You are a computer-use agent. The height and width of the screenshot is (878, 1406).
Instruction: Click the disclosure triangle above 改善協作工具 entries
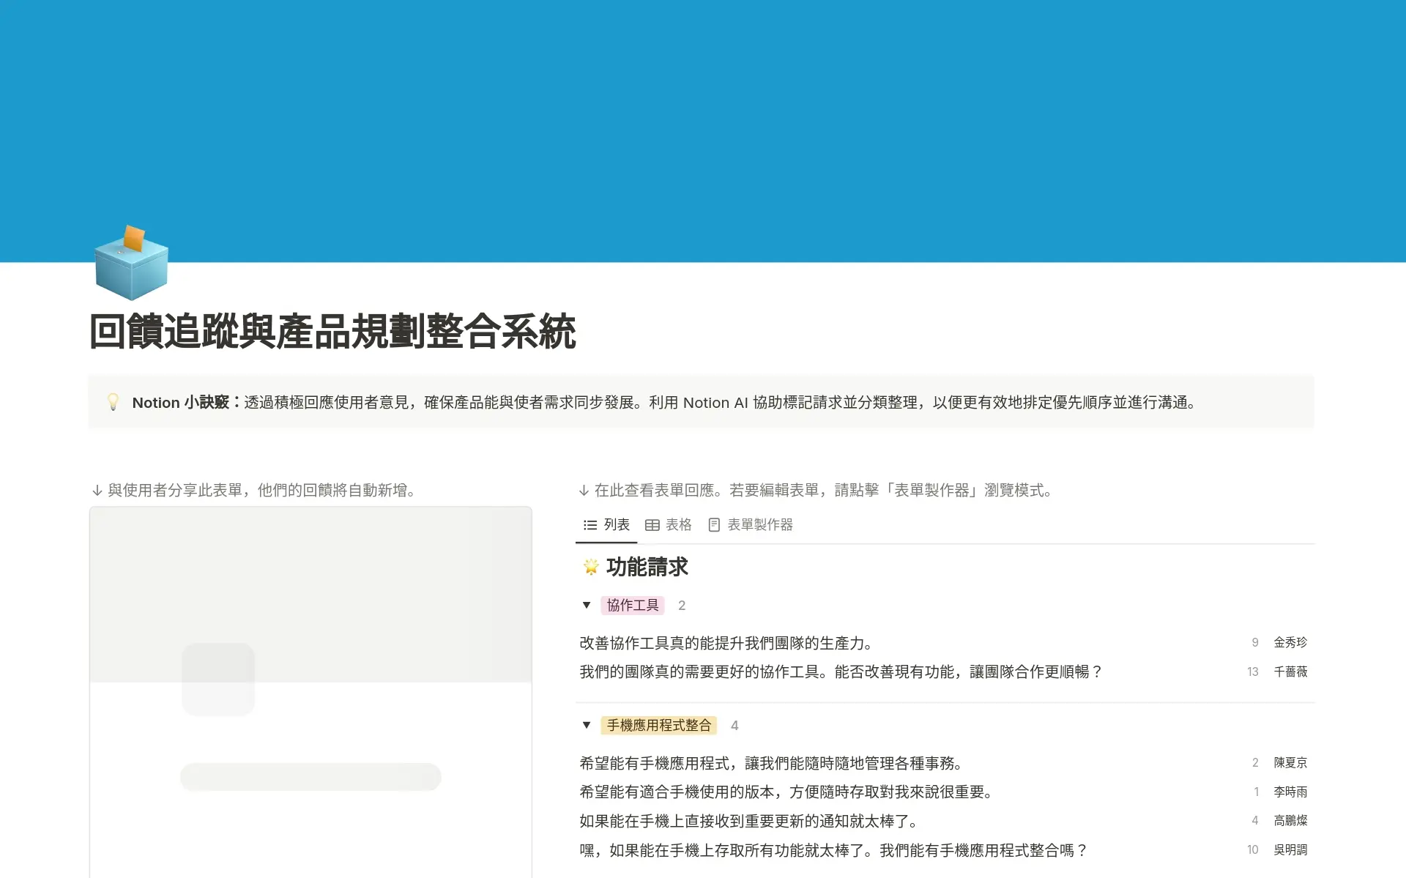point(586,605)
